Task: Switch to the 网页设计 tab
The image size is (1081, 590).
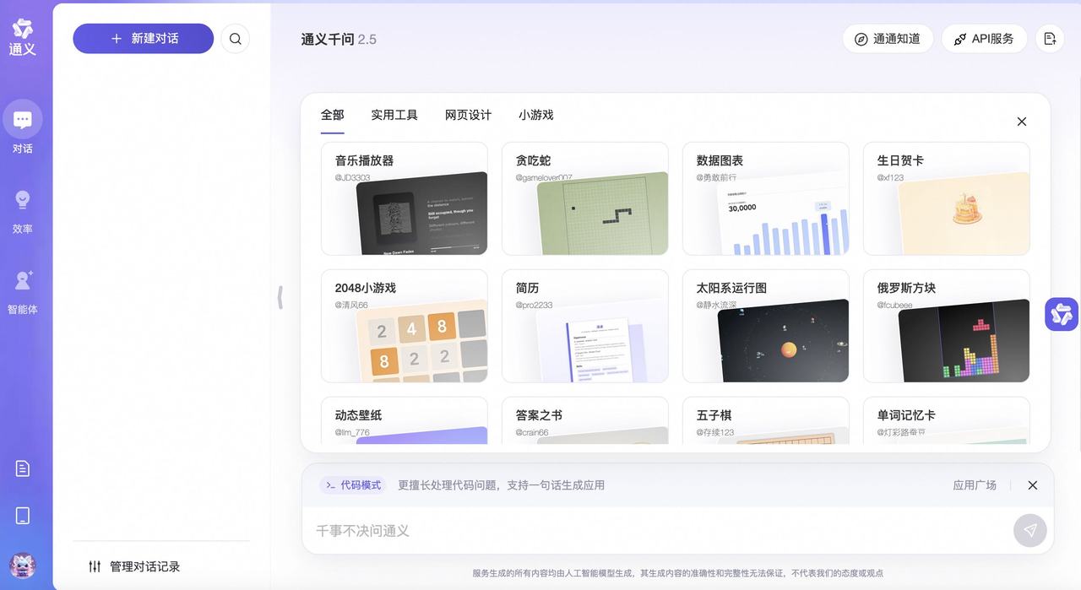Action: [x=468, y=115]
